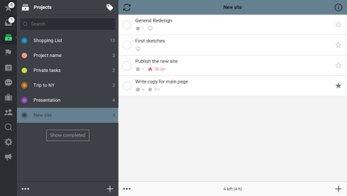Open project list more options dots
This screenshot has width=347, height=196.
[x=25, y=189]
